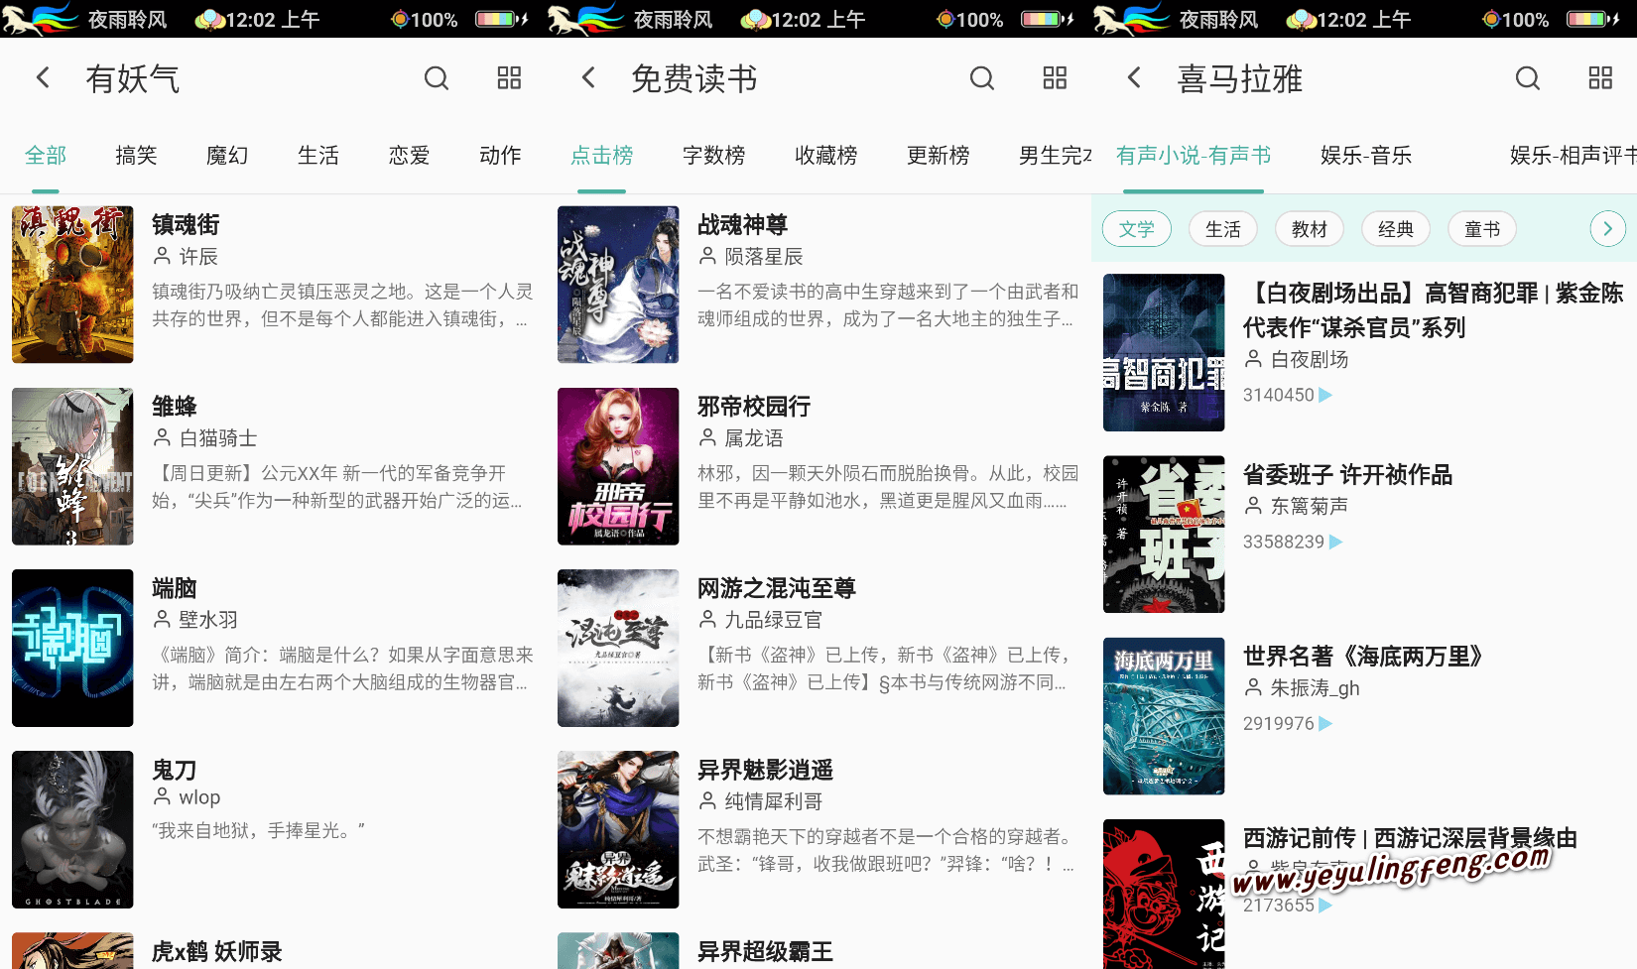Open the 世界名著《海底两万里》 title
This screenshot has height=969, width=1637.
[1363, 657]
